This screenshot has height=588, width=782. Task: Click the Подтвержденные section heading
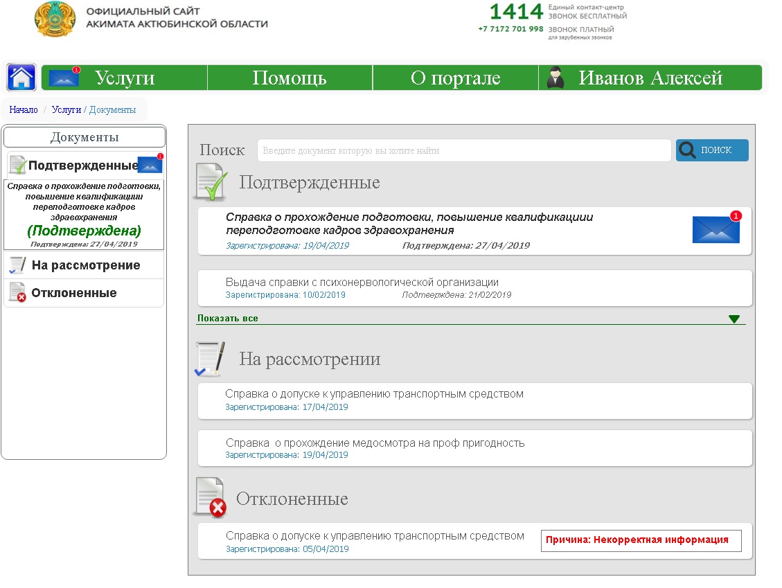point(309,183)
